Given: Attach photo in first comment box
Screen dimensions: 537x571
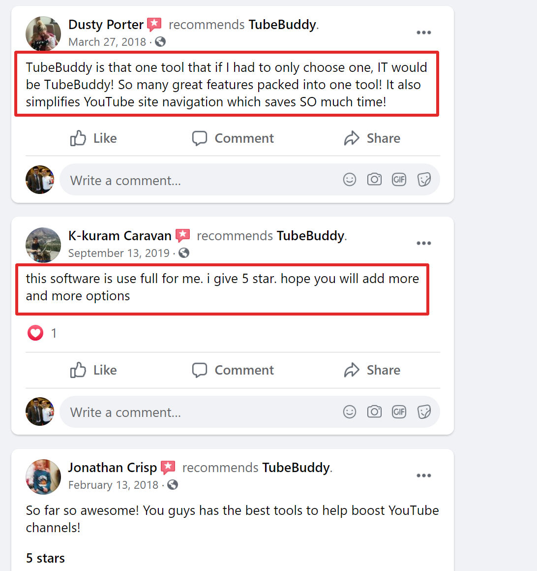Looking at the screenshot, I should tap(374, 180).
